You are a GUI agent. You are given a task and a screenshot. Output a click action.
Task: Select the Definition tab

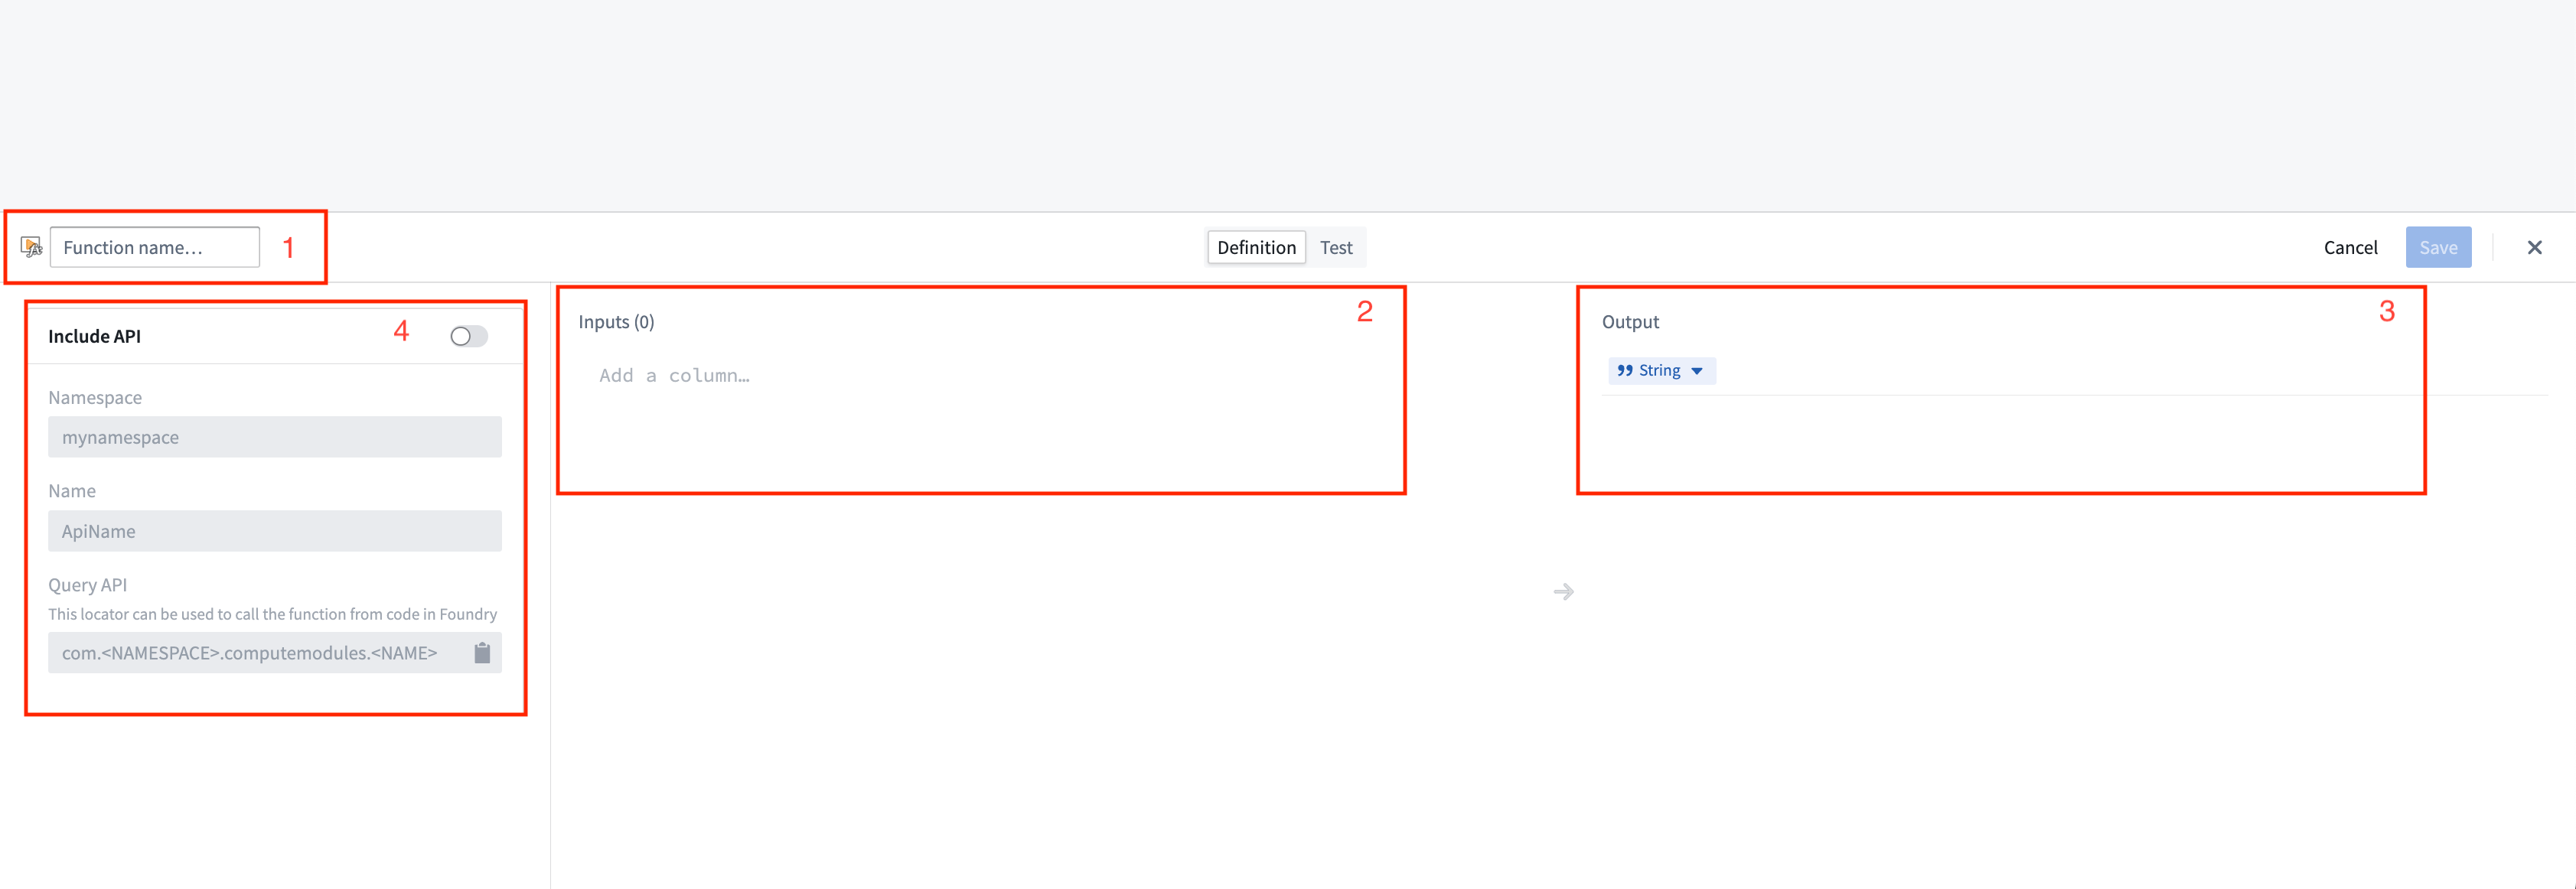tap(1256, 247)
